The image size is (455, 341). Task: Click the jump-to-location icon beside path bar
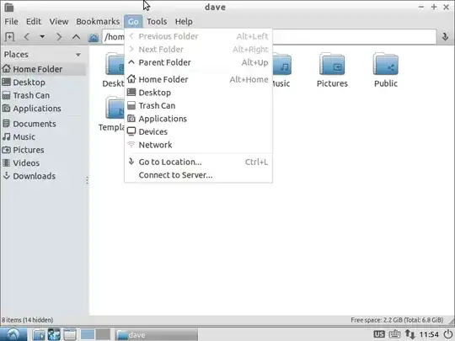[x=445, y=37]
